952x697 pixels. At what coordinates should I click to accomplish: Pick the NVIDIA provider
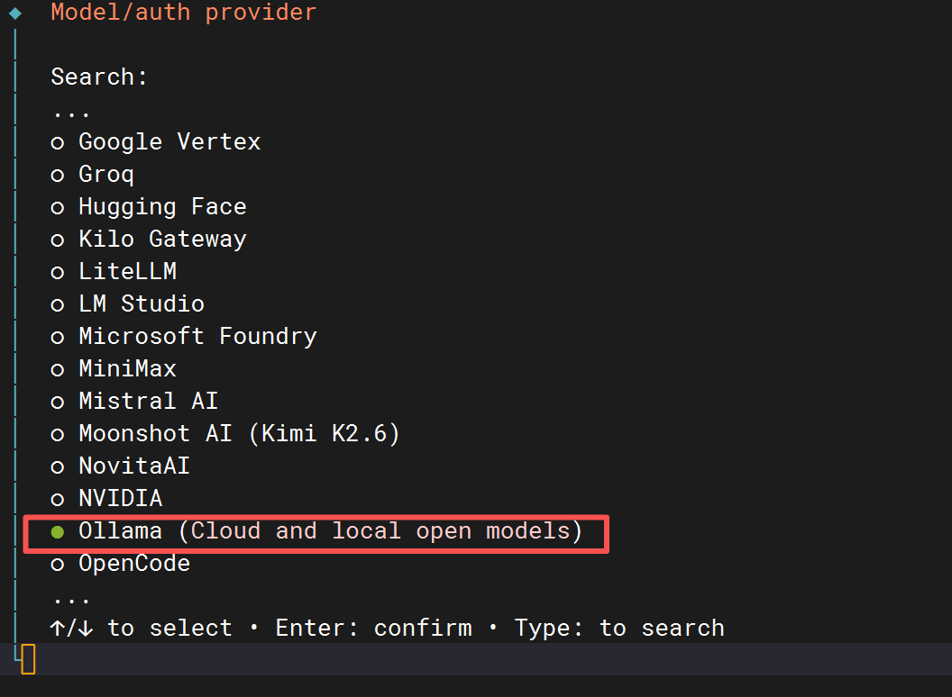coord(107,499)
